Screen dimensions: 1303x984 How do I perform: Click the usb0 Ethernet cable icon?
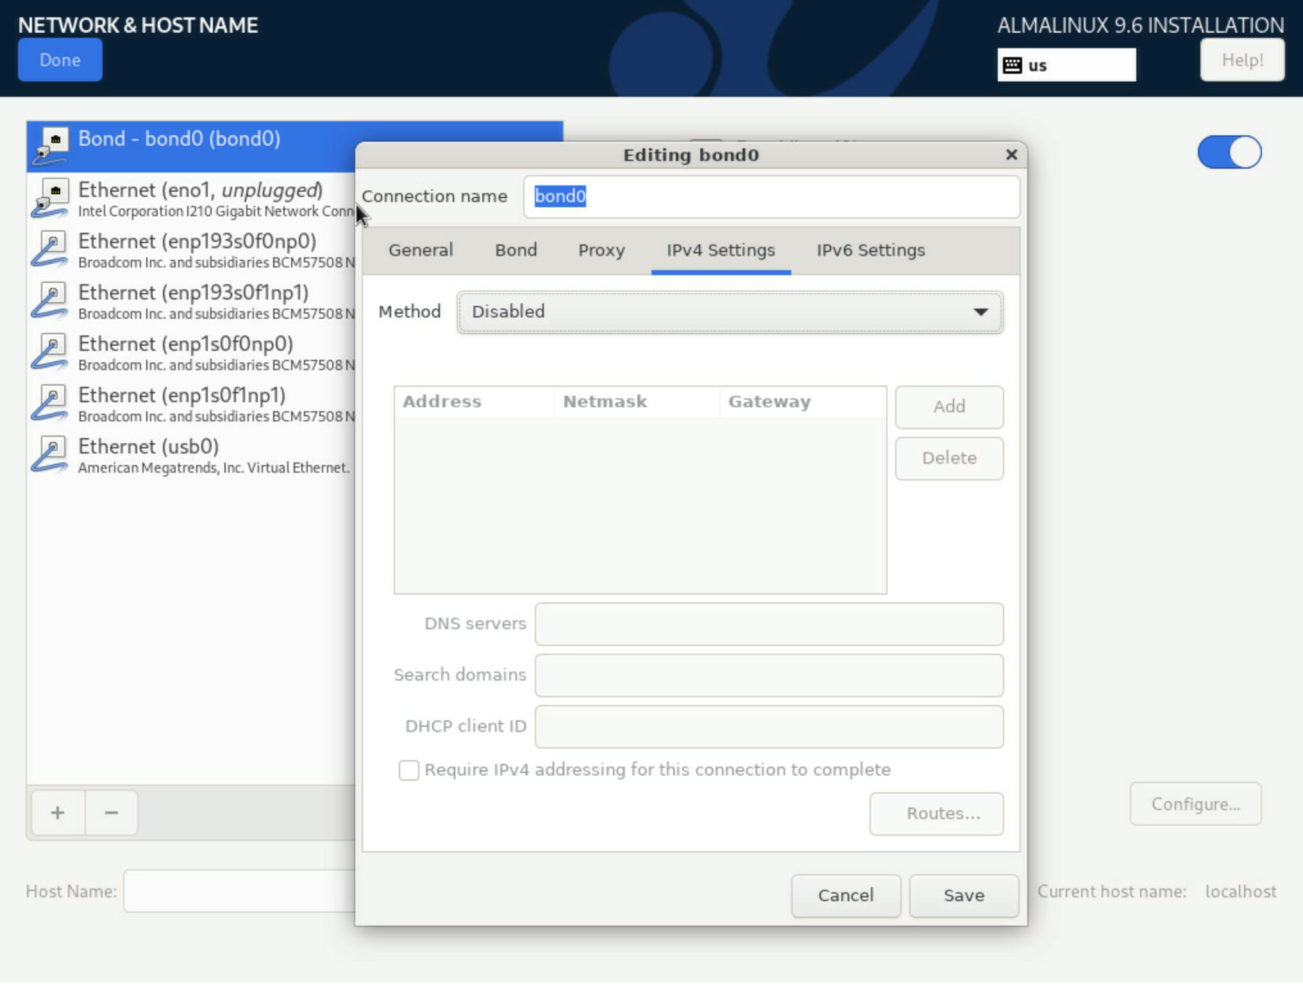(x=50, y=454)
